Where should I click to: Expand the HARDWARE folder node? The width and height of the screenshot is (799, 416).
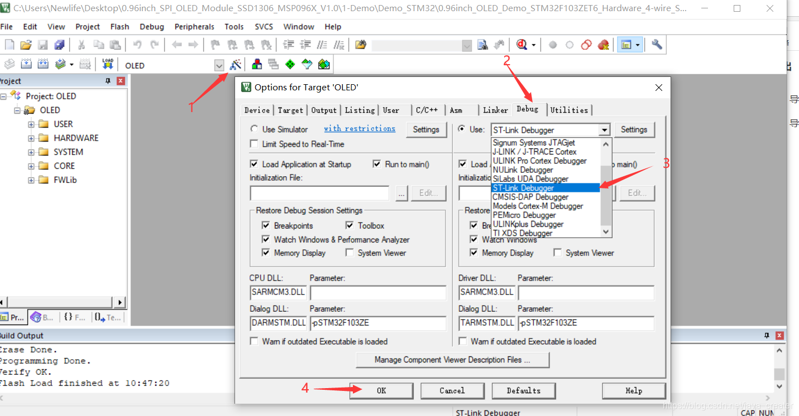(x=31, y=138)
